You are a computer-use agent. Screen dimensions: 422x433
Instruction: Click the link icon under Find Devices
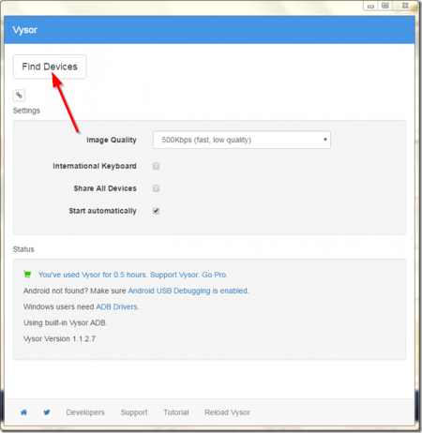point(19,96)
